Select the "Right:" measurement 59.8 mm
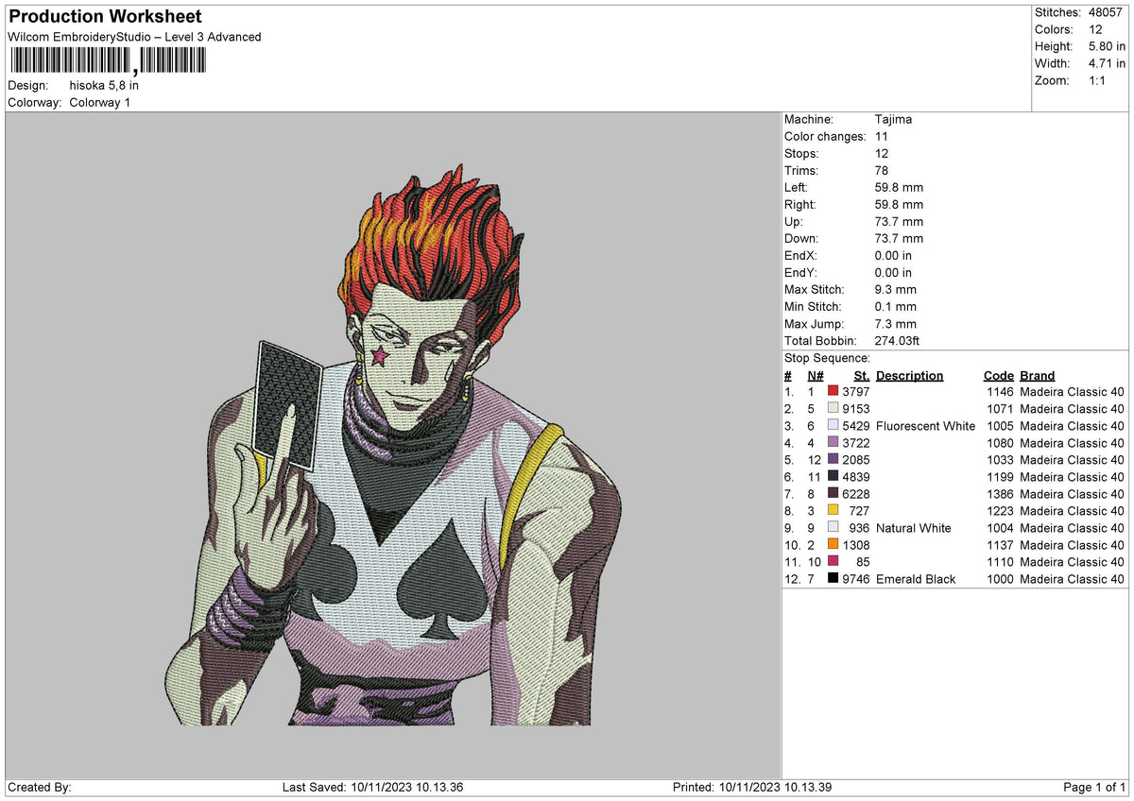This screenshot has width=1134, height=801. 899,204
